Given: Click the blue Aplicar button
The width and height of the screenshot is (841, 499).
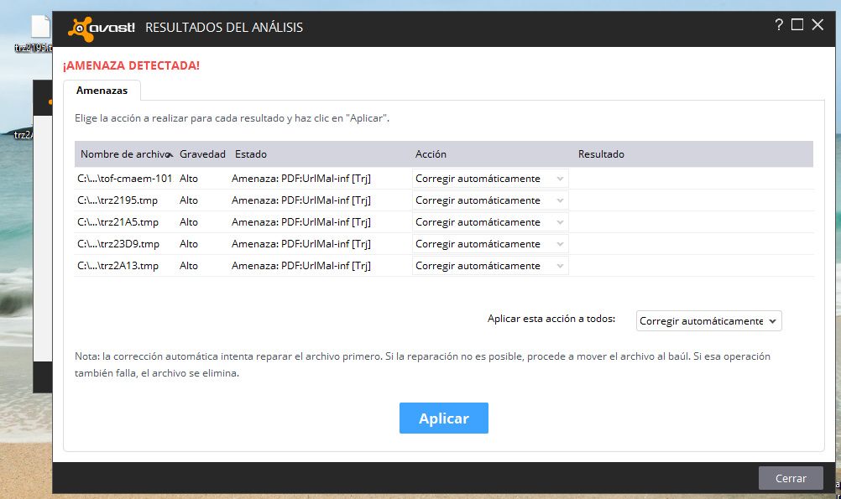Looking at the screenshot, I should click(x=443, y=418).
